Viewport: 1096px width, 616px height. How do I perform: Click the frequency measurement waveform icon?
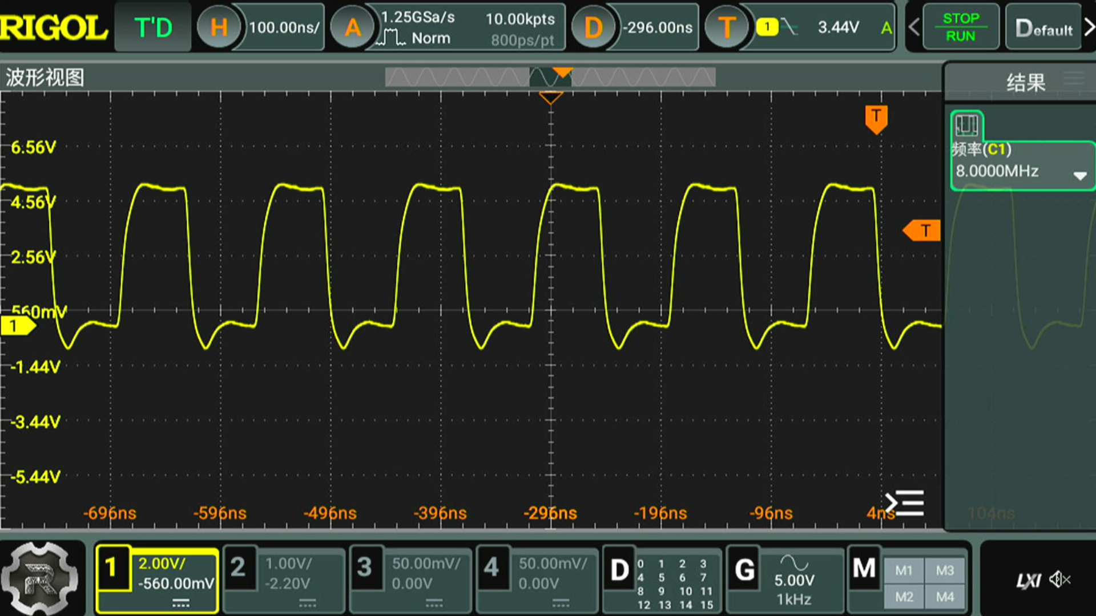(966, 125)
